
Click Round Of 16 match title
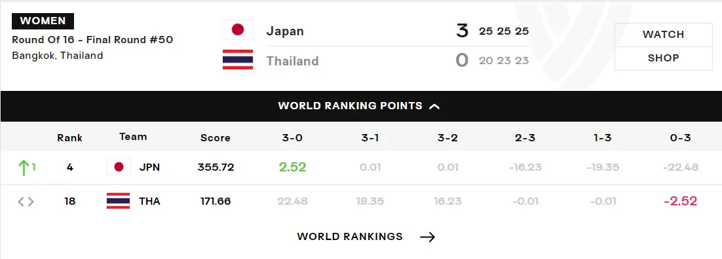(x=92, y=40)
